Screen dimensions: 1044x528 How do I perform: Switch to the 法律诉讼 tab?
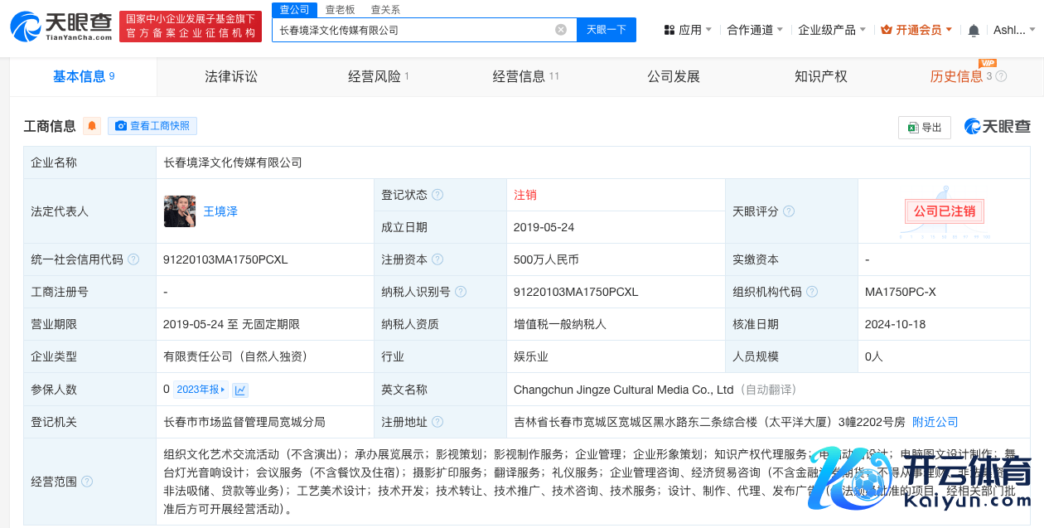[231, 76]
